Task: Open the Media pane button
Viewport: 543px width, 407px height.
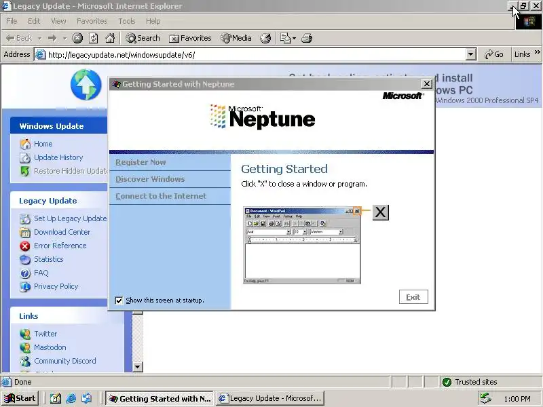Action: click(236, 38)
